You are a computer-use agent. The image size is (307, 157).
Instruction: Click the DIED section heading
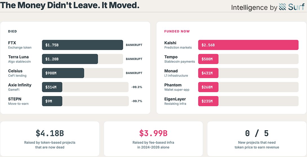pyautogui.click(x=13, y=31)
